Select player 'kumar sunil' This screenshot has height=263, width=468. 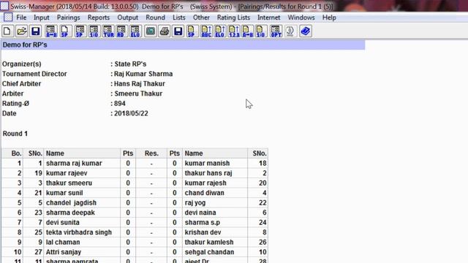pyautogui.click(x=64, y=193)
